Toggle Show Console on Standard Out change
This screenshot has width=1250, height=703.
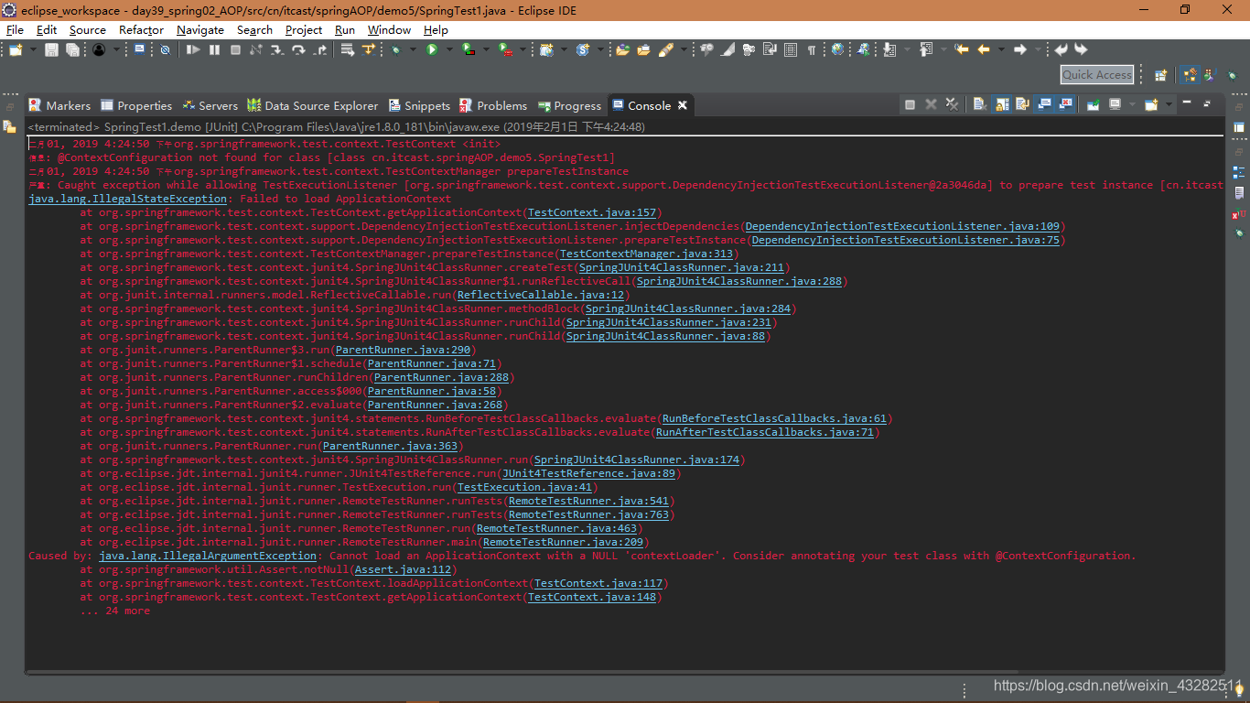[x=1044, y=104]
